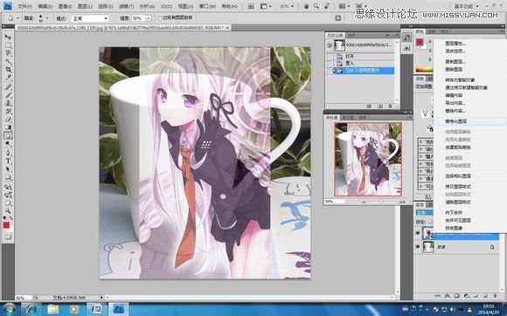Hide the top placed layer eye
The image size is (507, 316).
(418, 233)
